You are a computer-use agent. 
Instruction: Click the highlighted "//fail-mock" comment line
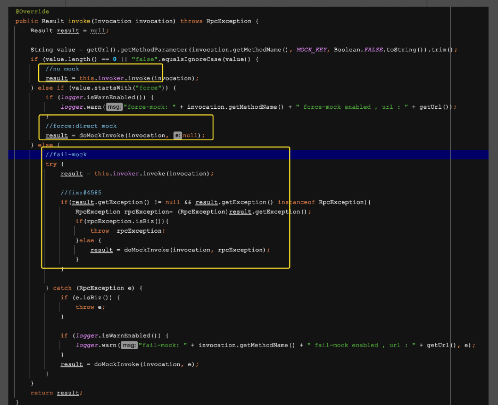[x=66, y=154]
